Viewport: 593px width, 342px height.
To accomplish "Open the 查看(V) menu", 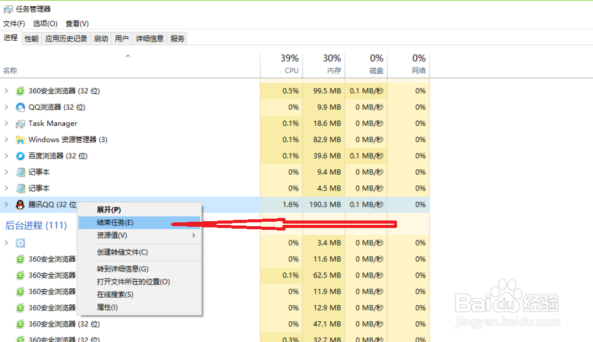I will click(77, 23).
